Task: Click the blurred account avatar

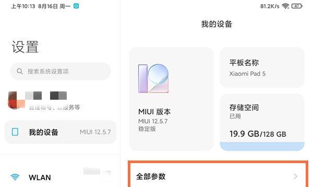Action: (x=16, y=100)
